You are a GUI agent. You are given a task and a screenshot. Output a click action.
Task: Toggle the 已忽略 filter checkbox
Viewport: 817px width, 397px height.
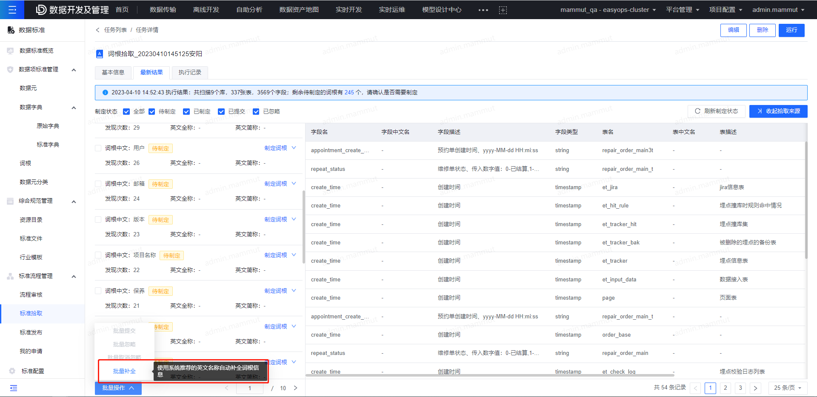(256, 111)
